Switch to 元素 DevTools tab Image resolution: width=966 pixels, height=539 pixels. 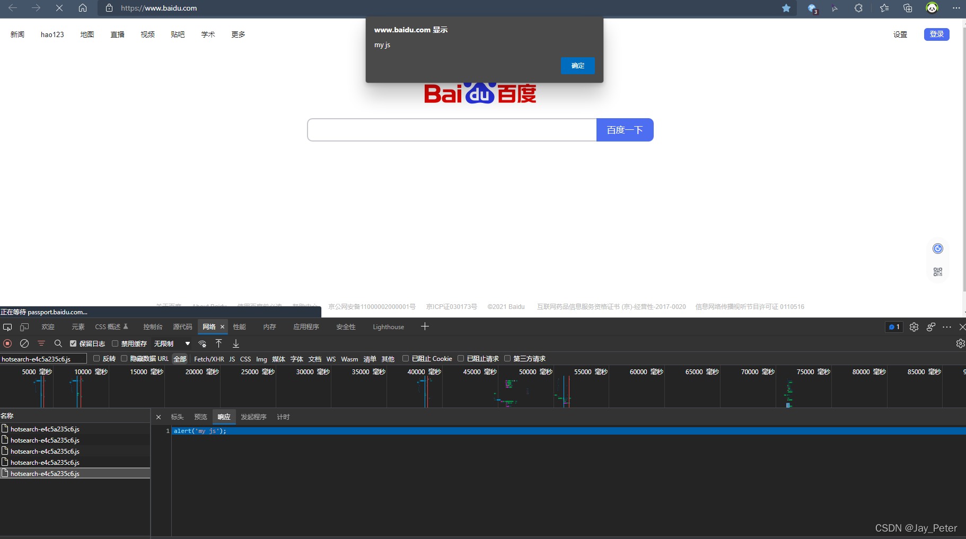(x=78, y=327)
